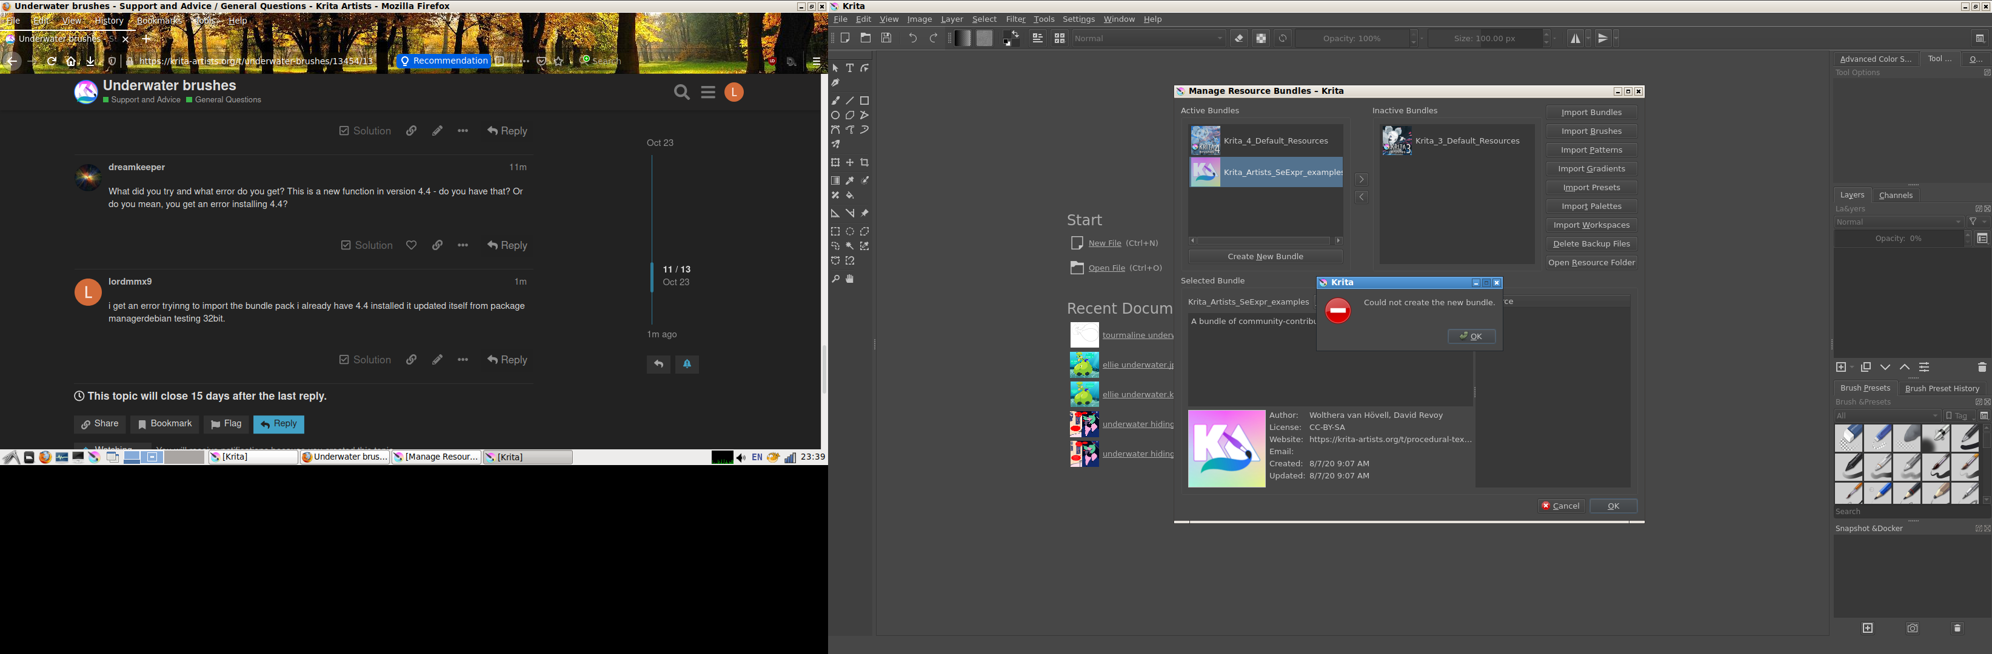The image size is (1992, 654).
Task: Switch to the Channels tab
Action: click(x=1896, y=196)
